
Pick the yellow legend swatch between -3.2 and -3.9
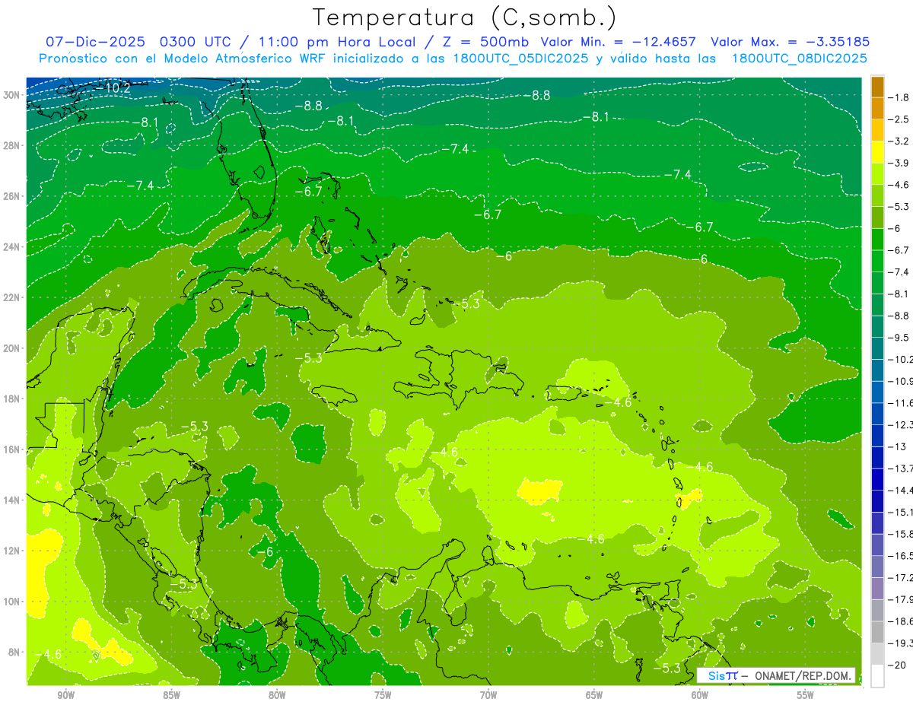(877, 152)
